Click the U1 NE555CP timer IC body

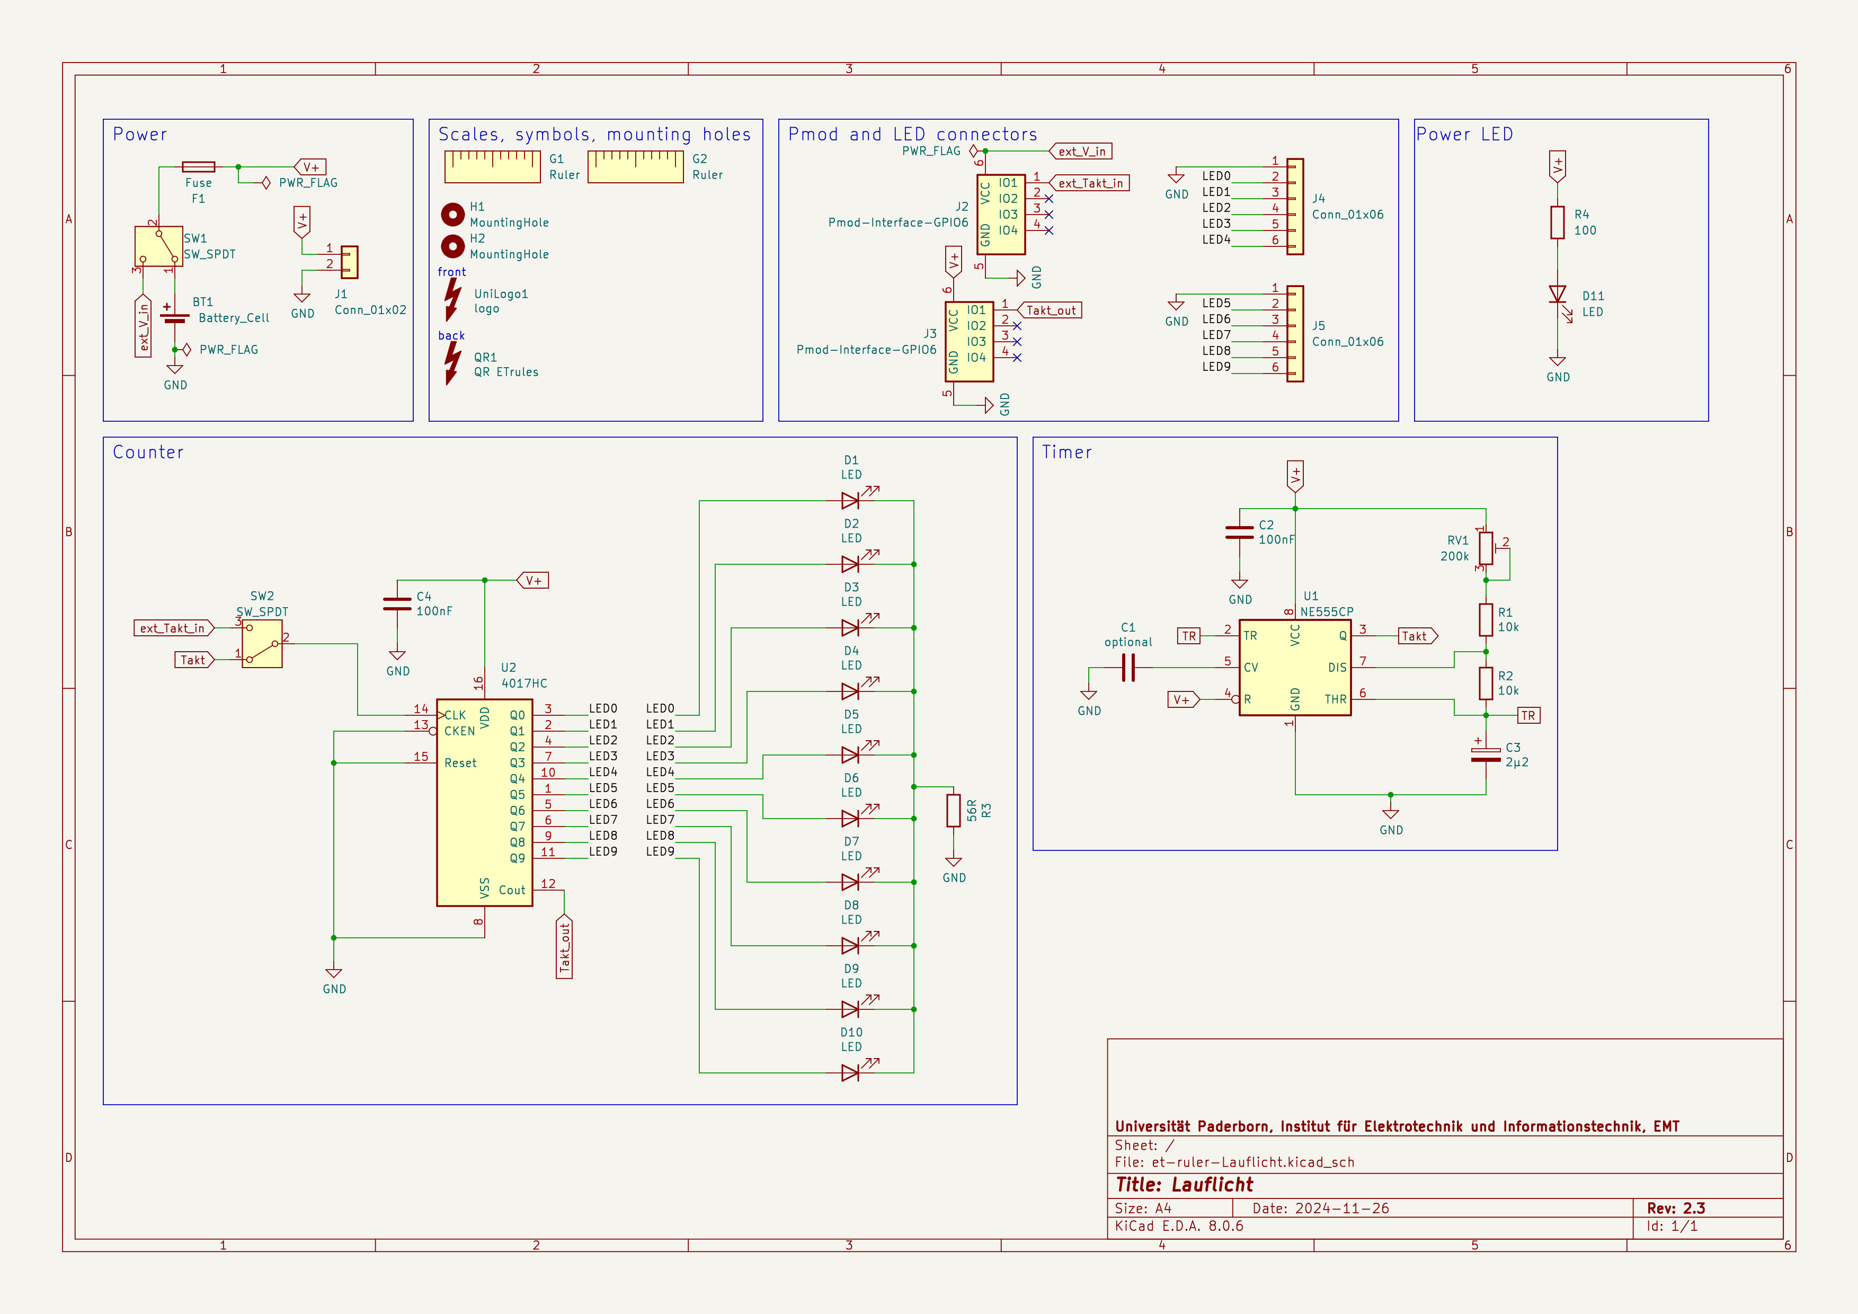(1295, 668)
